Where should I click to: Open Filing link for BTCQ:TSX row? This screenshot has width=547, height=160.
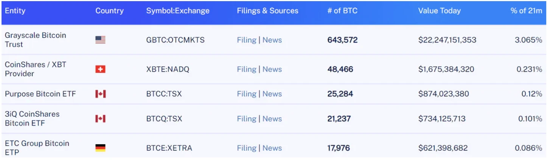pyautogui.click(x=247, y=119)
